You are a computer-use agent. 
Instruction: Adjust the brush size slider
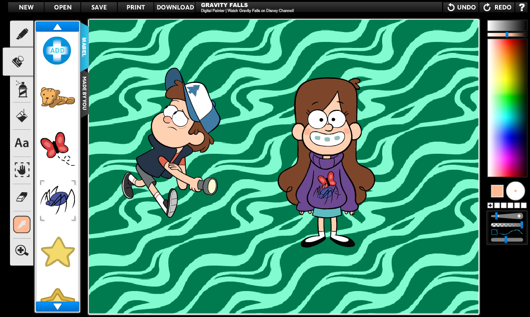(x=507, y=216)
